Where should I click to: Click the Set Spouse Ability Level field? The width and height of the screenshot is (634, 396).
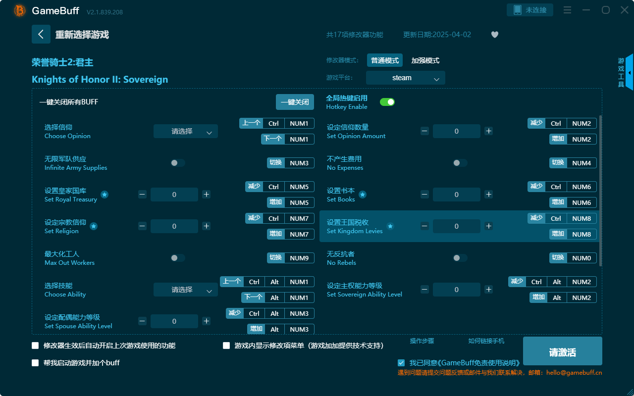(x=174, y=321)
